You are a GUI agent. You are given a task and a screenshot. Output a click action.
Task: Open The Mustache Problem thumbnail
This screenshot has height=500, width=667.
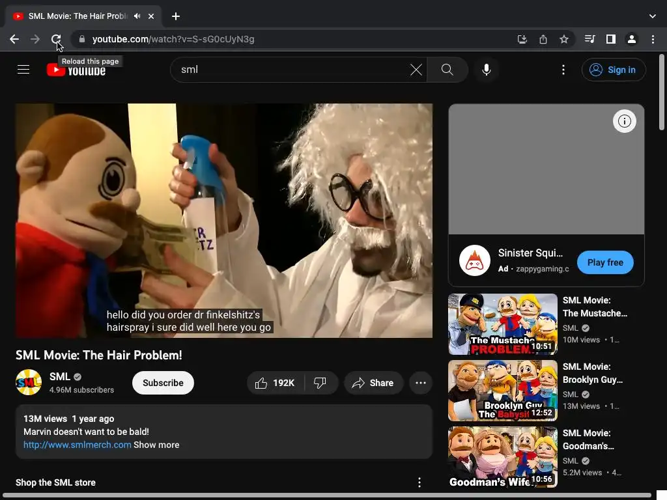502,324
